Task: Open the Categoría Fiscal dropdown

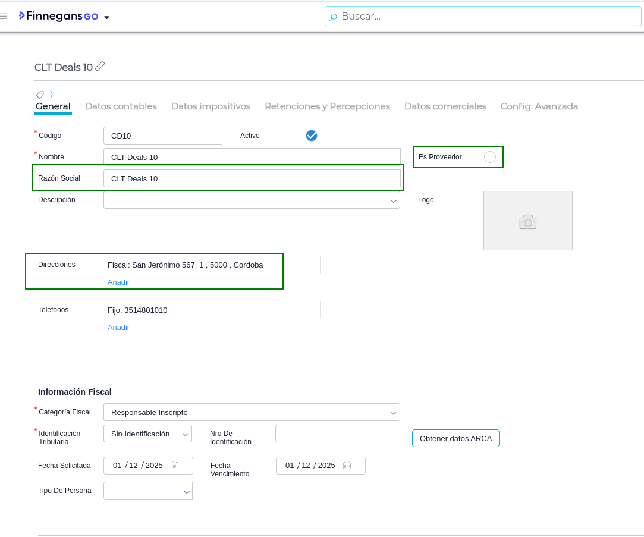Action: [x=393, y=413]
